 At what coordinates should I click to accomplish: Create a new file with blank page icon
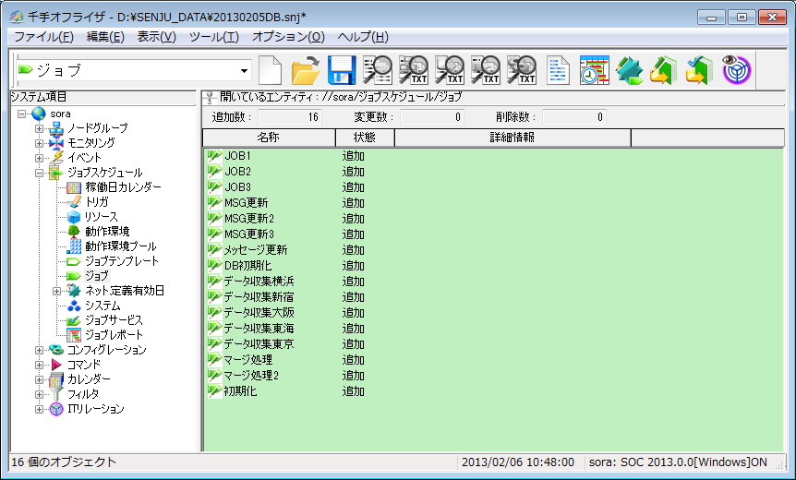[270, 70]
